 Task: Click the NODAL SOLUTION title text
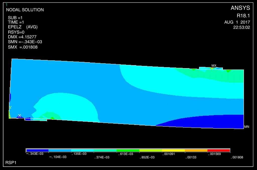(x=25, y=10)
